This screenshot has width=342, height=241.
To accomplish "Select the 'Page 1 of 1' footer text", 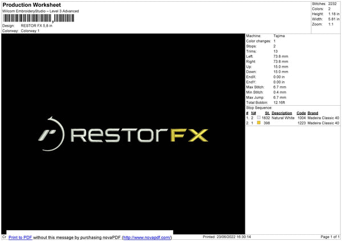I will click(x=330, y=236).
